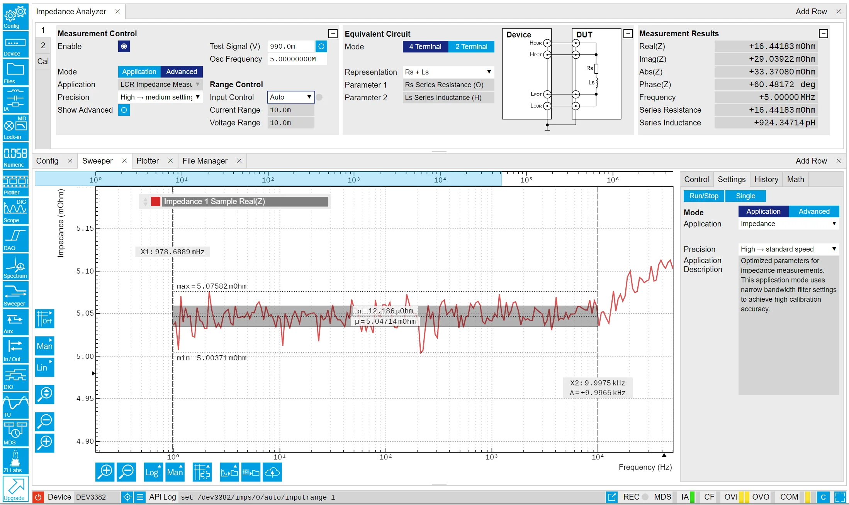
Task: Click the red trace color swatch in legend
Action: click(x=156, y=201)
